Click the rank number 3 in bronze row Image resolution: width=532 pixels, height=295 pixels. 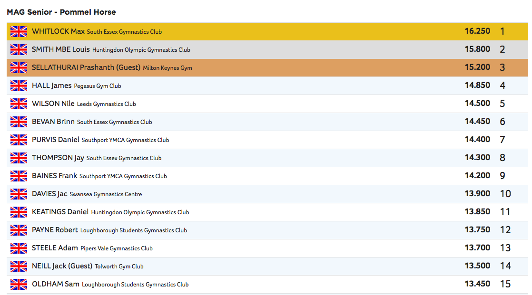502,67
